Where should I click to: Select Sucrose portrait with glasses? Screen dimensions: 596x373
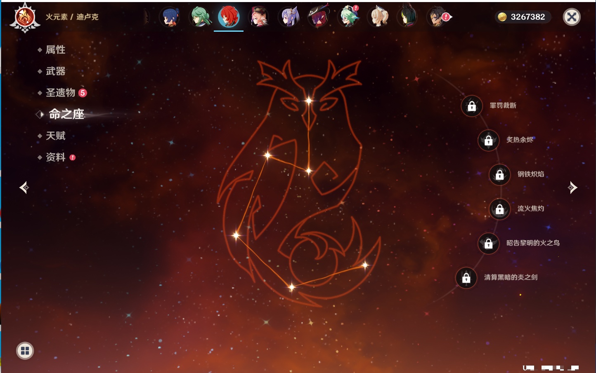pyautogui.click(x=348, y=17)
